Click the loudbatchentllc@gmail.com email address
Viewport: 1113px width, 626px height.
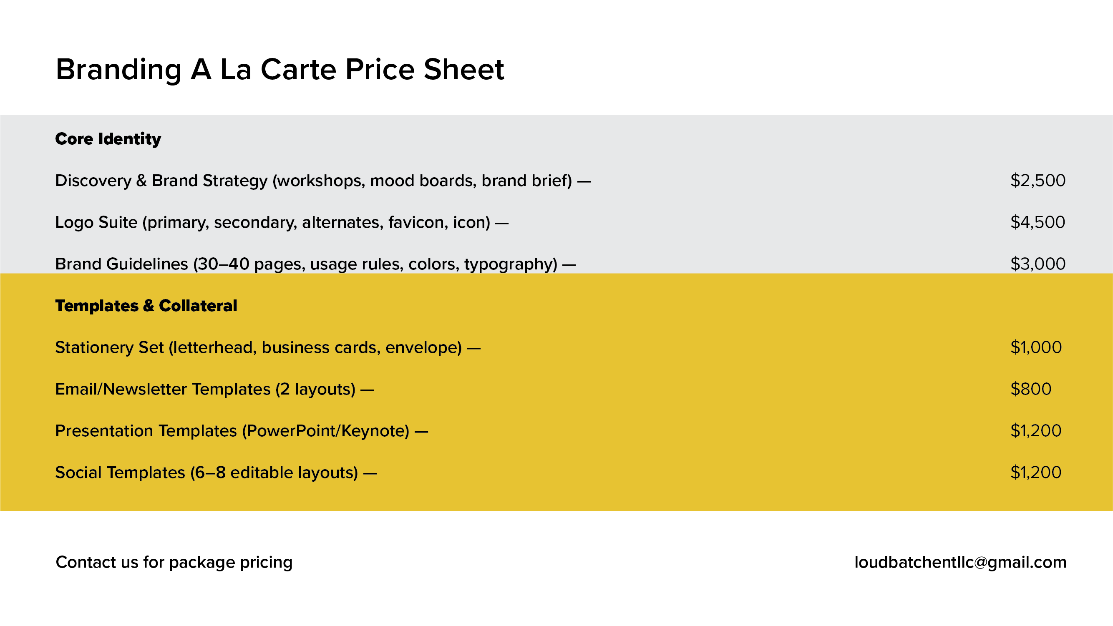960,563
